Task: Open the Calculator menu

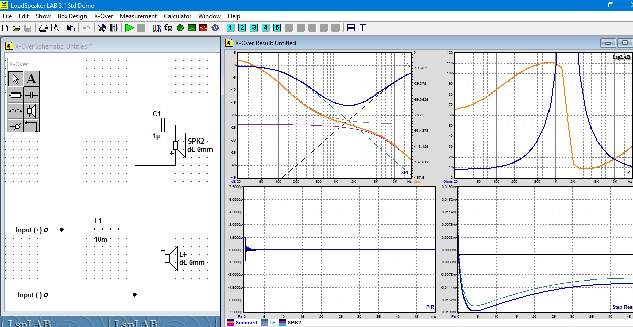Action: [x=178, y=16]
